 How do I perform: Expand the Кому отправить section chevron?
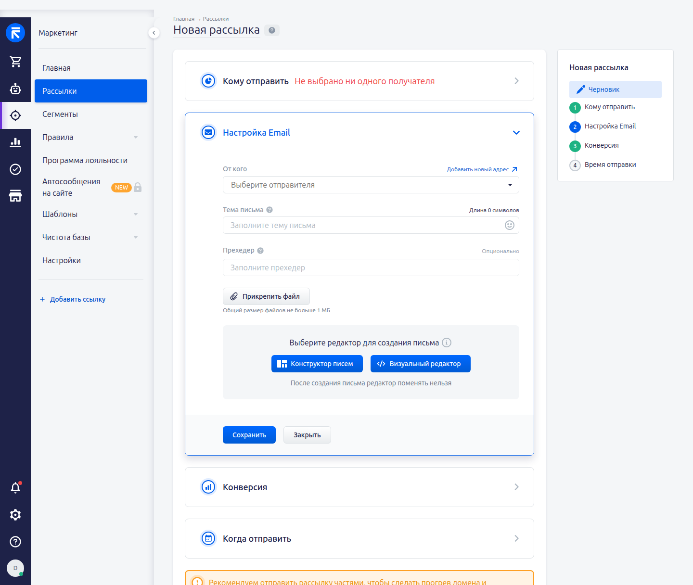click(516, 81)
